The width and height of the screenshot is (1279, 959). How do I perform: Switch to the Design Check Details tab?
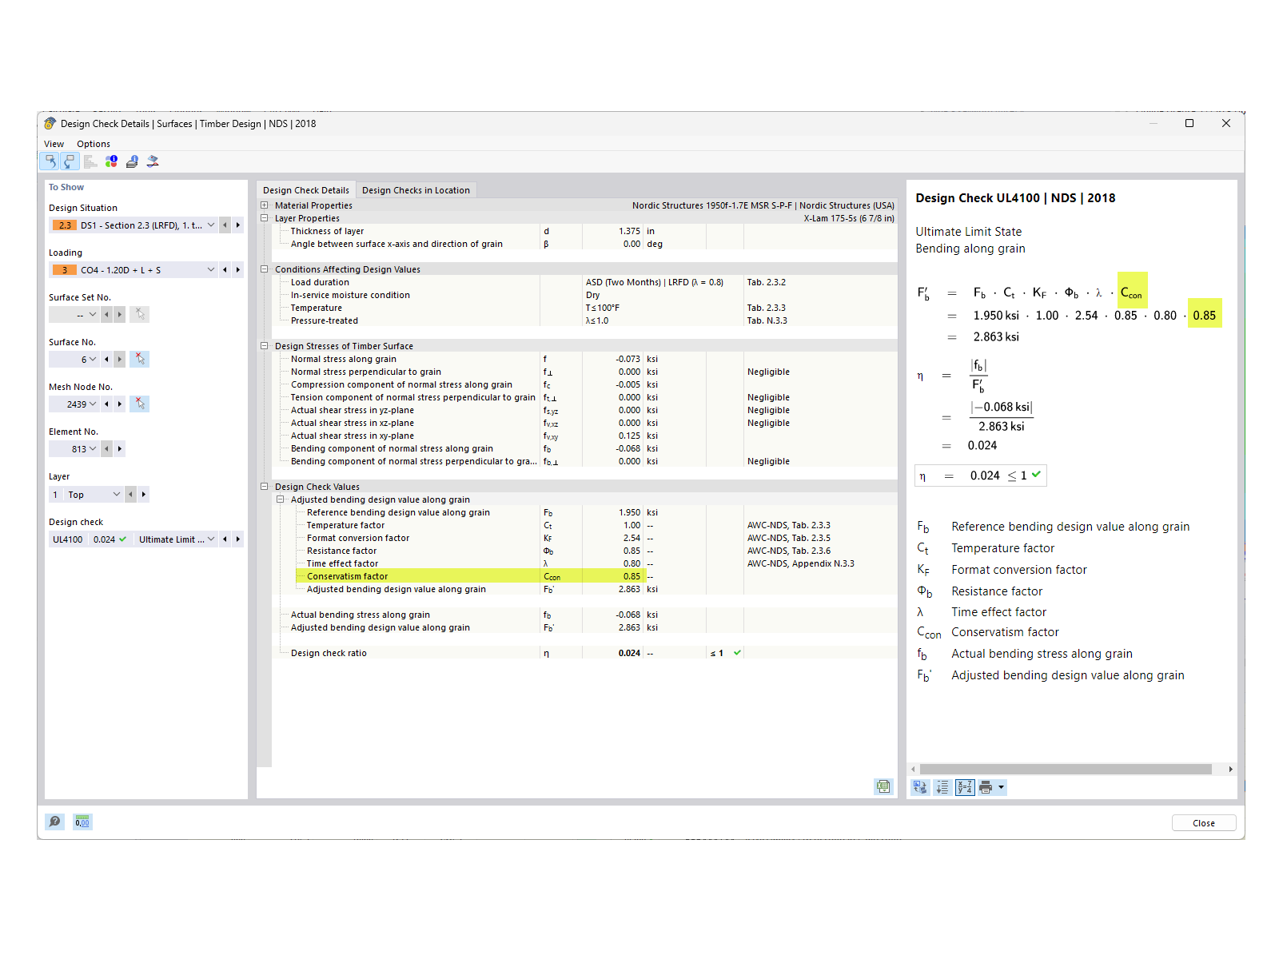306,190
